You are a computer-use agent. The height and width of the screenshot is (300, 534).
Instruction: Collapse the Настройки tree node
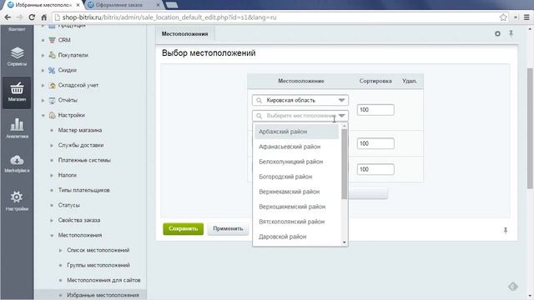(43, 115)
